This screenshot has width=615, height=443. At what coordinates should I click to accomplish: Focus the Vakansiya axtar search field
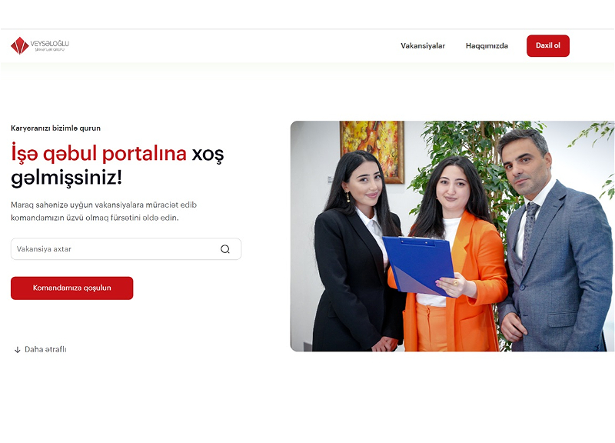[126, 248]
